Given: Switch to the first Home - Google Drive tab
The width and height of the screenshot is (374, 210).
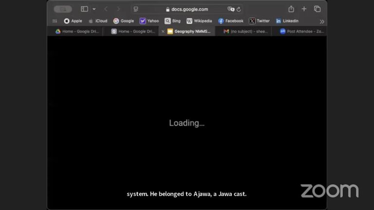Looking at the screenshot, I should coord(76,31).
